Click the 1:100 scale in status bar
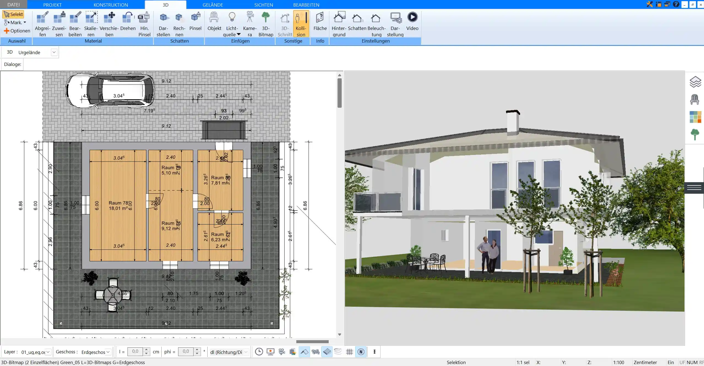This screenshot has height=366, width=704. pyautogui.click(x=618, y=362)
